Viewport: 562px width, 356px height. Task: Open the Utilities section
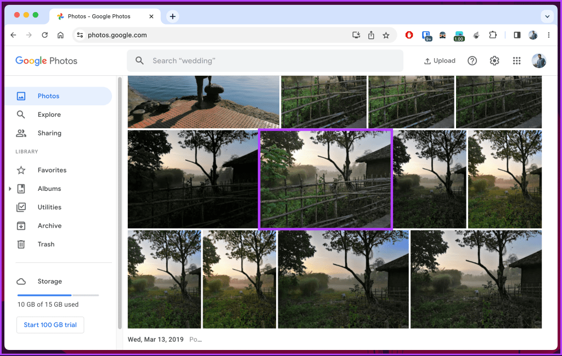coord(50,207)
